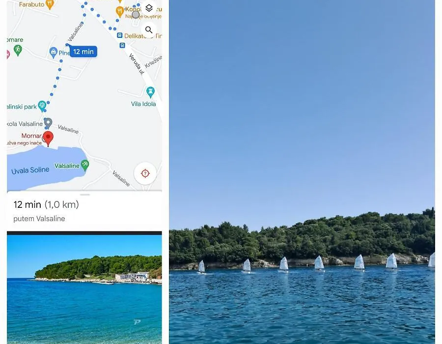
Task: Select the park marker by alinski park
Action: click(42, 106)
